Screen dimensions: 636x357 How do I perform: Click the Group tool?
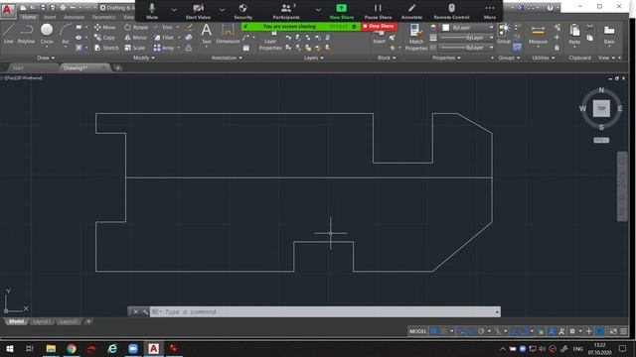504,33
